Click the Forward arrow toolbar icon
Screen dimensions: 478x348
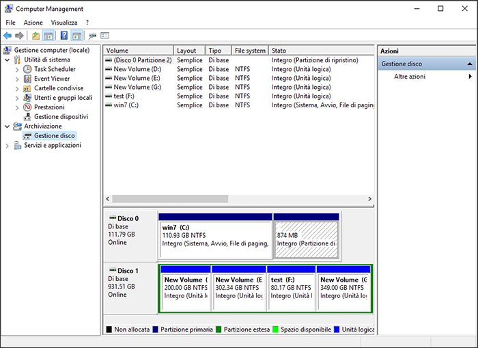click(20, 36)
